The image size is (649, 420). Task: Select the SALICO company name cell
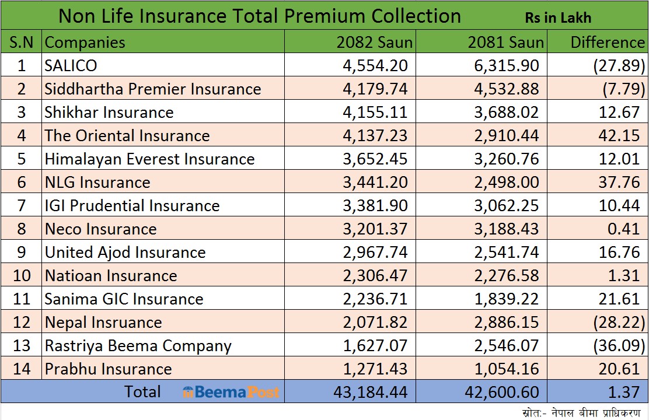(71, 65)
